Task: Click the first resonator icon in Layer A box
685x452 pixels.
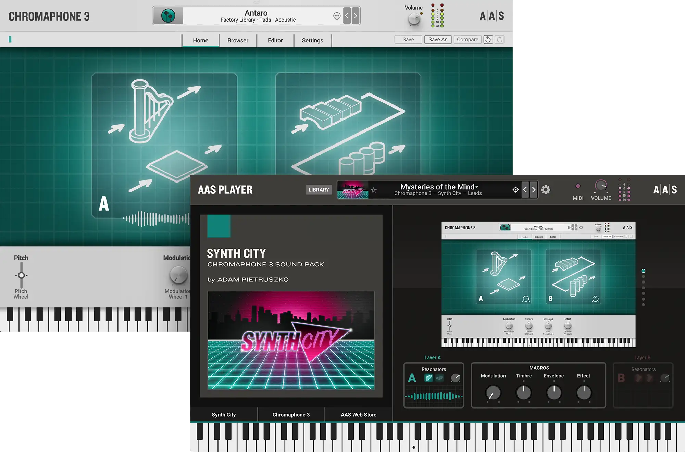Action: coord(428,378)
